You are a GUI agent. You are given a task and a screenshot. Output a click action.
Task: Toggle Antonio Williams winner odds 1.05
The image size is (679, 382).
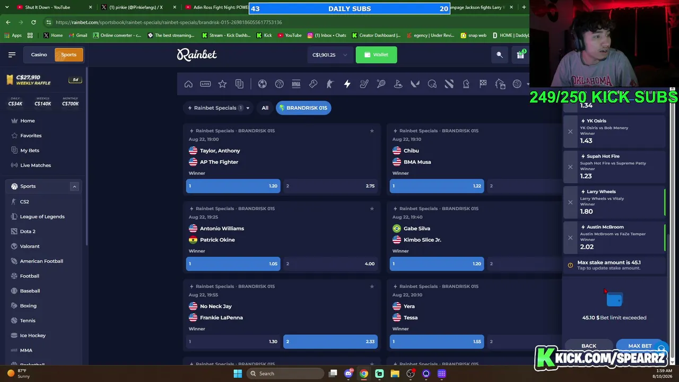(233, 264)
